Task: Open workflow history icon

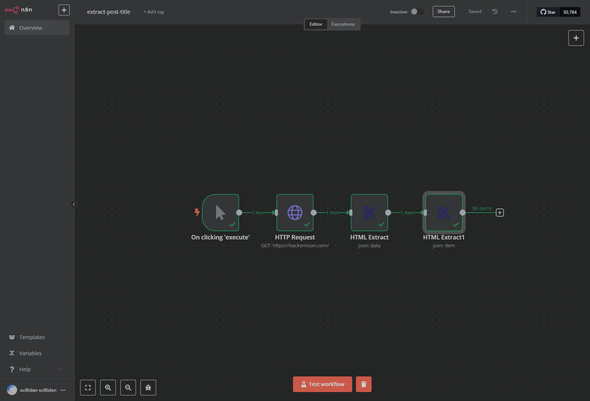Action: click(495, 12)
